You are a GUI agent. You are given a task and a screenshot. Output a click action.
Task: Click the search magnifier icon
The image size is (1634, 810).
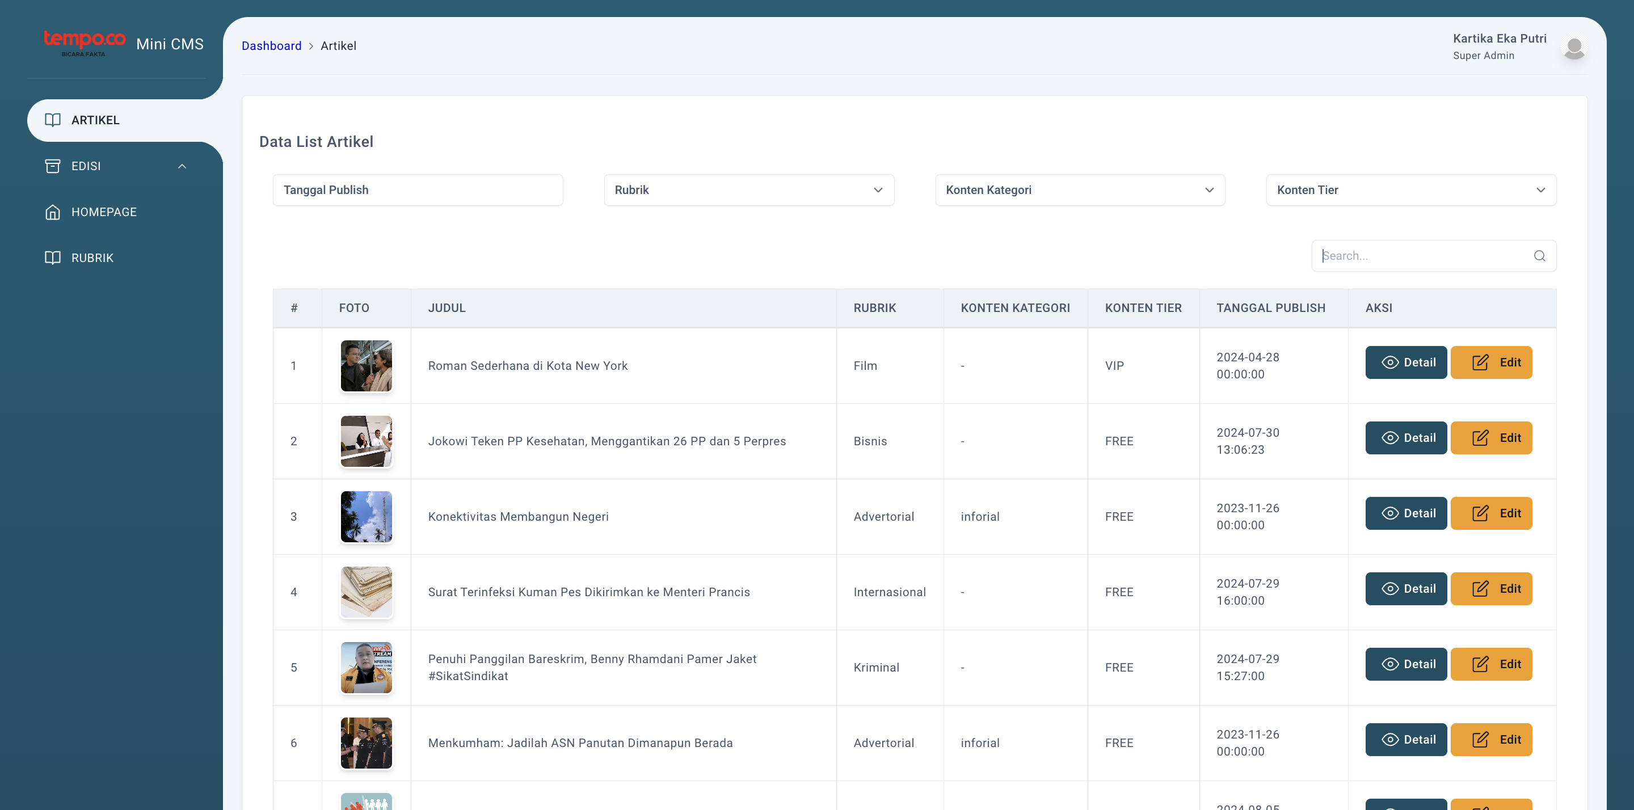(x=1539, y=256)
